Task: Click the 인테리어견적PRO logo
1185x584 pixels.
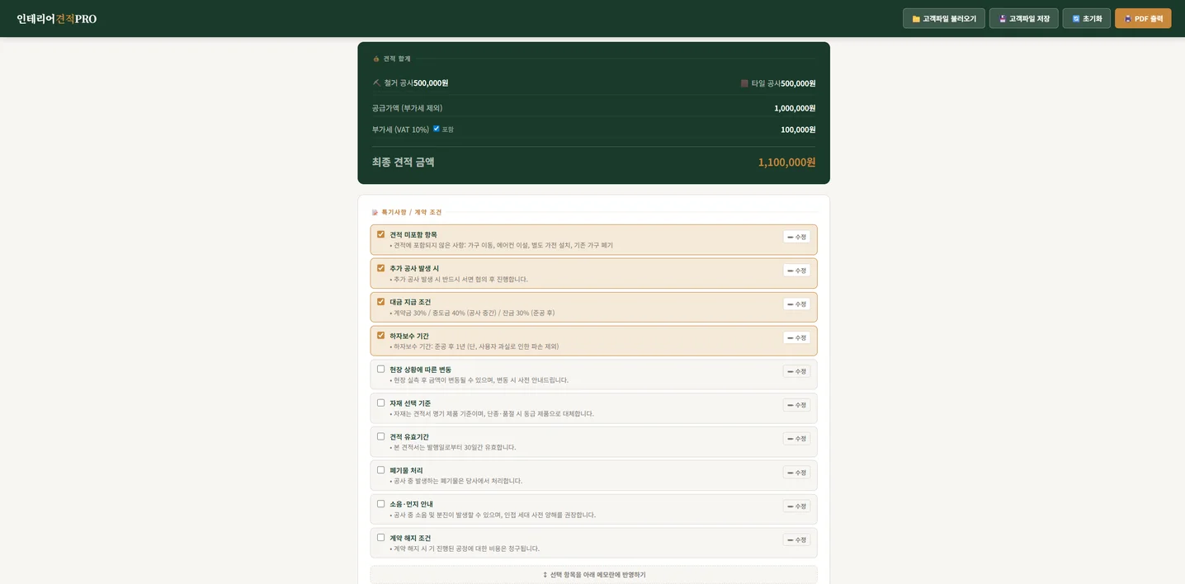Action: [x=57, y=18]
